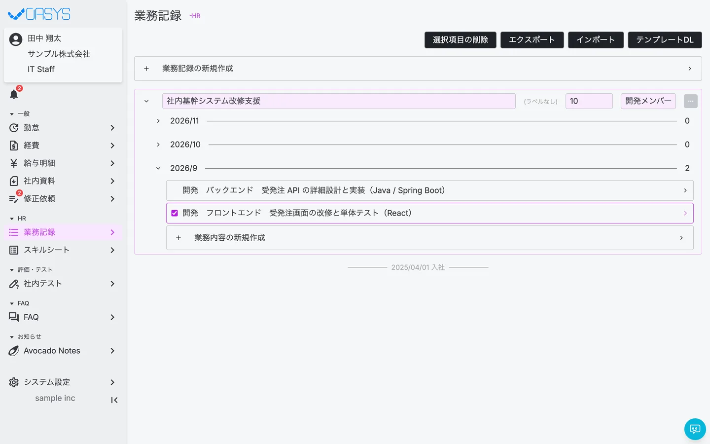
Task: Click the システム設定 gear icon
Action: 14,382
